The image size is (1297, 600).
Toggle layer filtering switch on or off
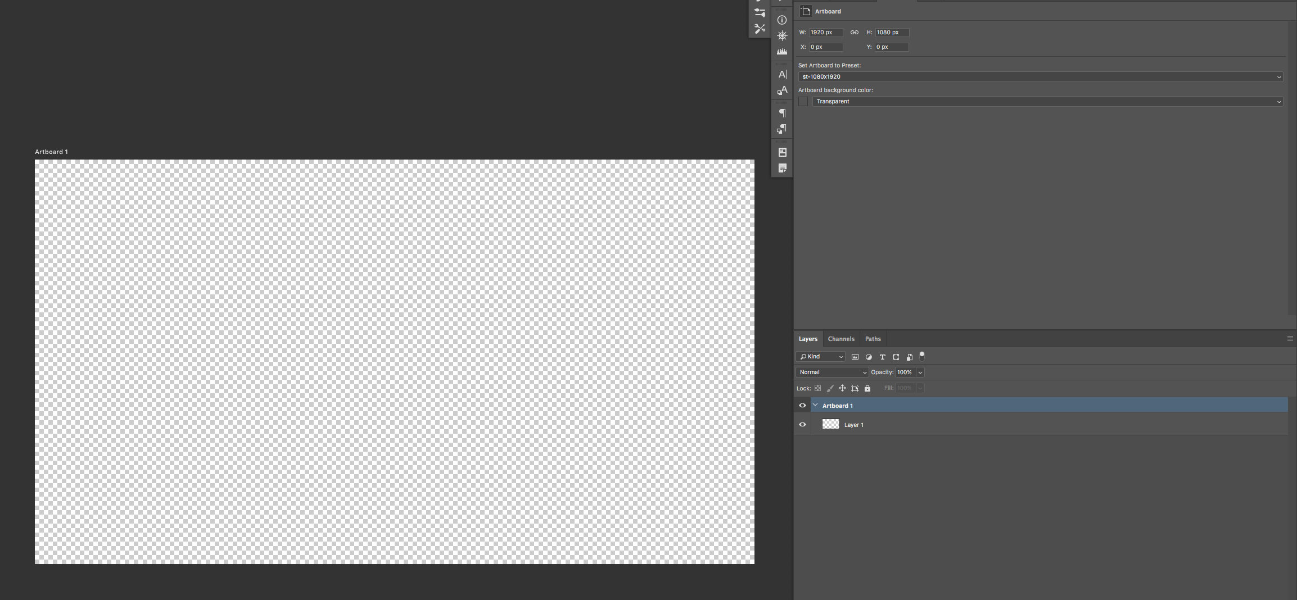point(922,356)
